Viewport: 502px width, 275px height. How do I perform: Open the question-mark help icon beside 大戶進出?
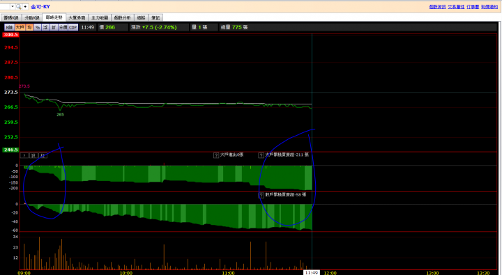click(x=216, y=155)
